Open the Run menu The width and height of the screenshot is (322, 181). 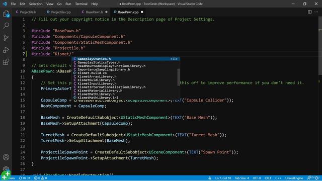coord(68,4)
